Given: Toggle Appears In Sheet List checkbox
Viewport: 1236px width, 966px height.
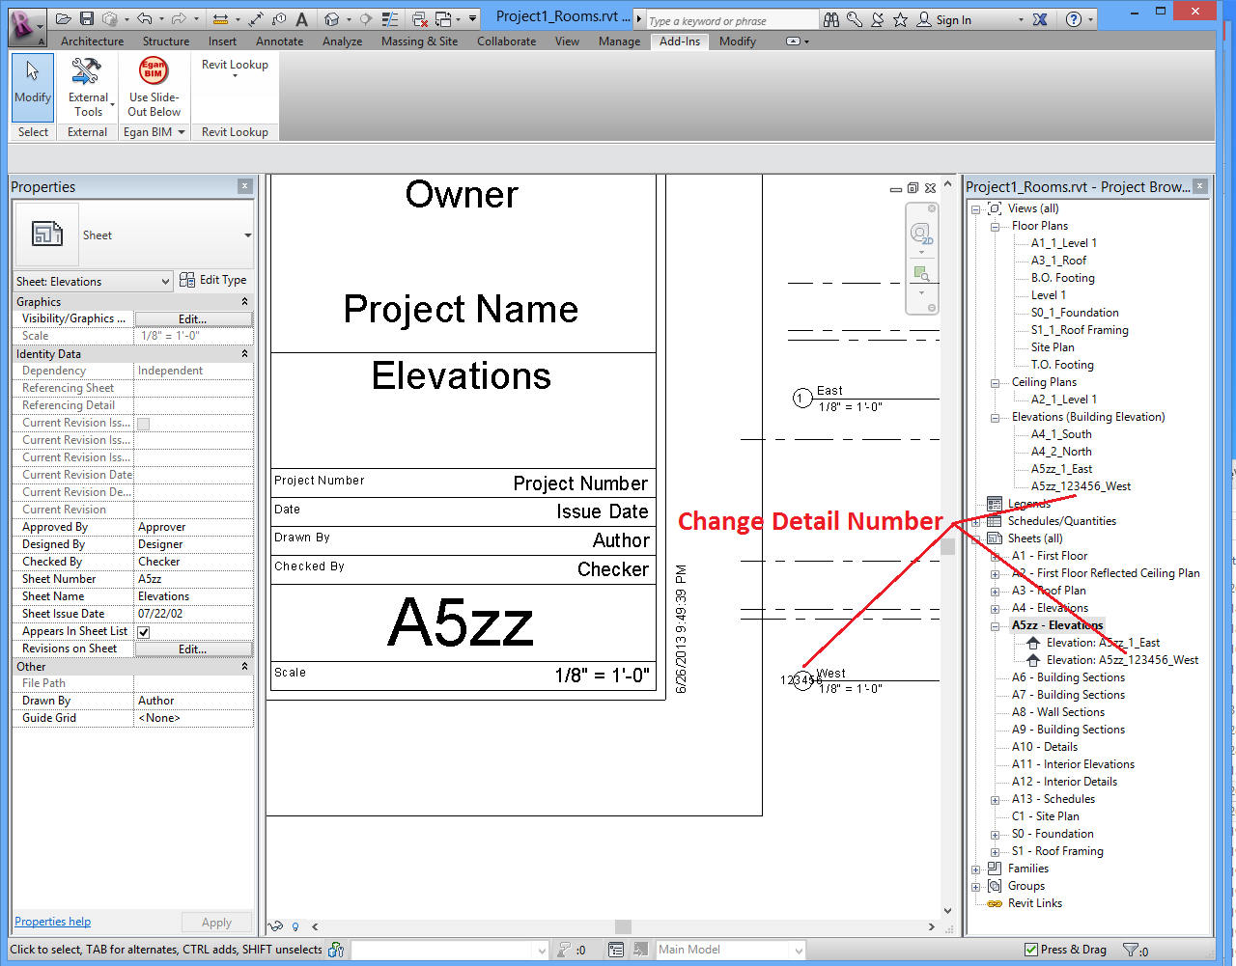Looking at the screenshot, I should point(144,632).
